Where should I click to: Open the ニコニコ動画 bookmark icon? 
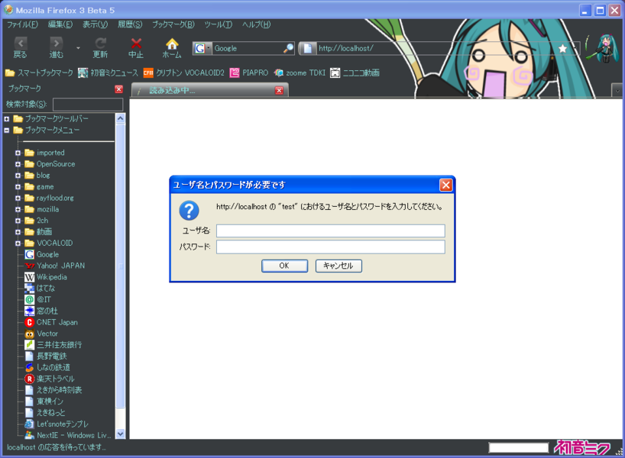pos(335,73)
